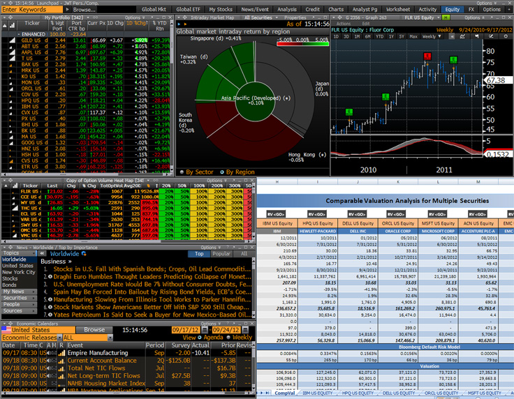Click green E earnings marker near 60

pos(385,97)
